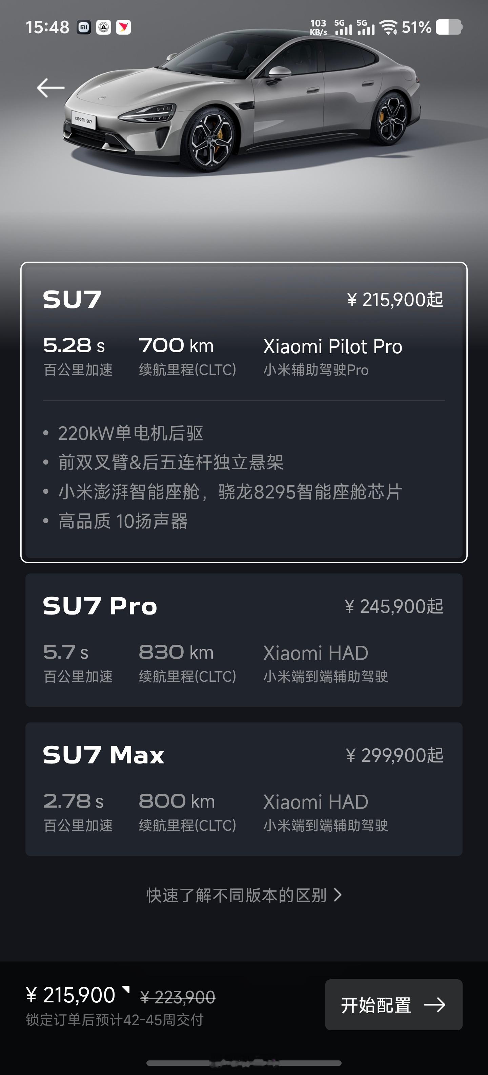The width and height of the screenshot is (488, 1075).
Task: Tap the round badge notification icon
Action: click(x=103, y=27)
